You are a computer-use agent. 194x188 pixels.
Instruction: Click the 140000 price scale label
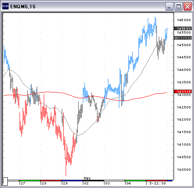[x=184, y=170]
